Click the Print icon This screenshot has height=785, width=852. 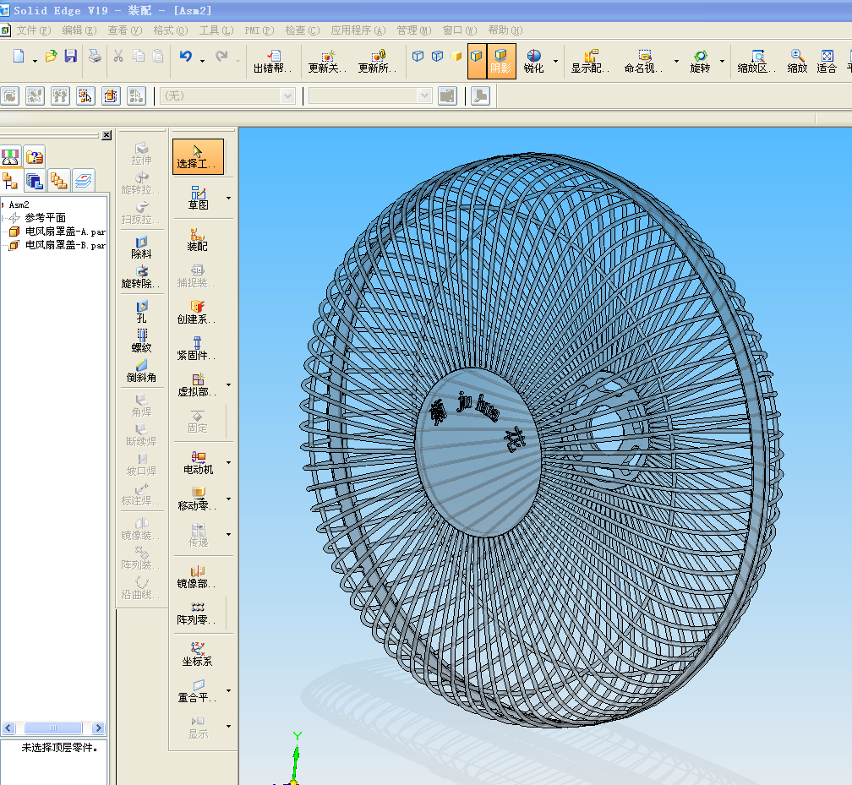click(95, 56)
